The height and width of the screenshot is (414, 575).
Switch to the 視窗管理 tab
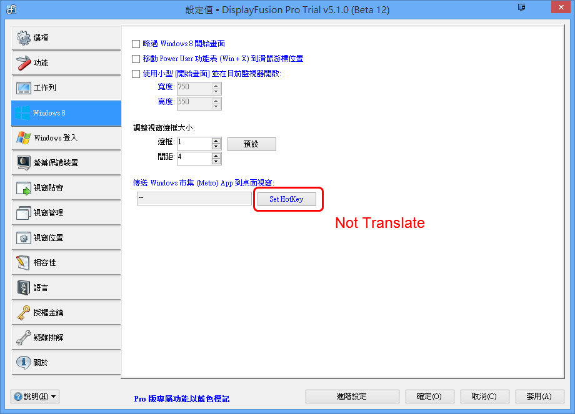(x=66, y=213)
